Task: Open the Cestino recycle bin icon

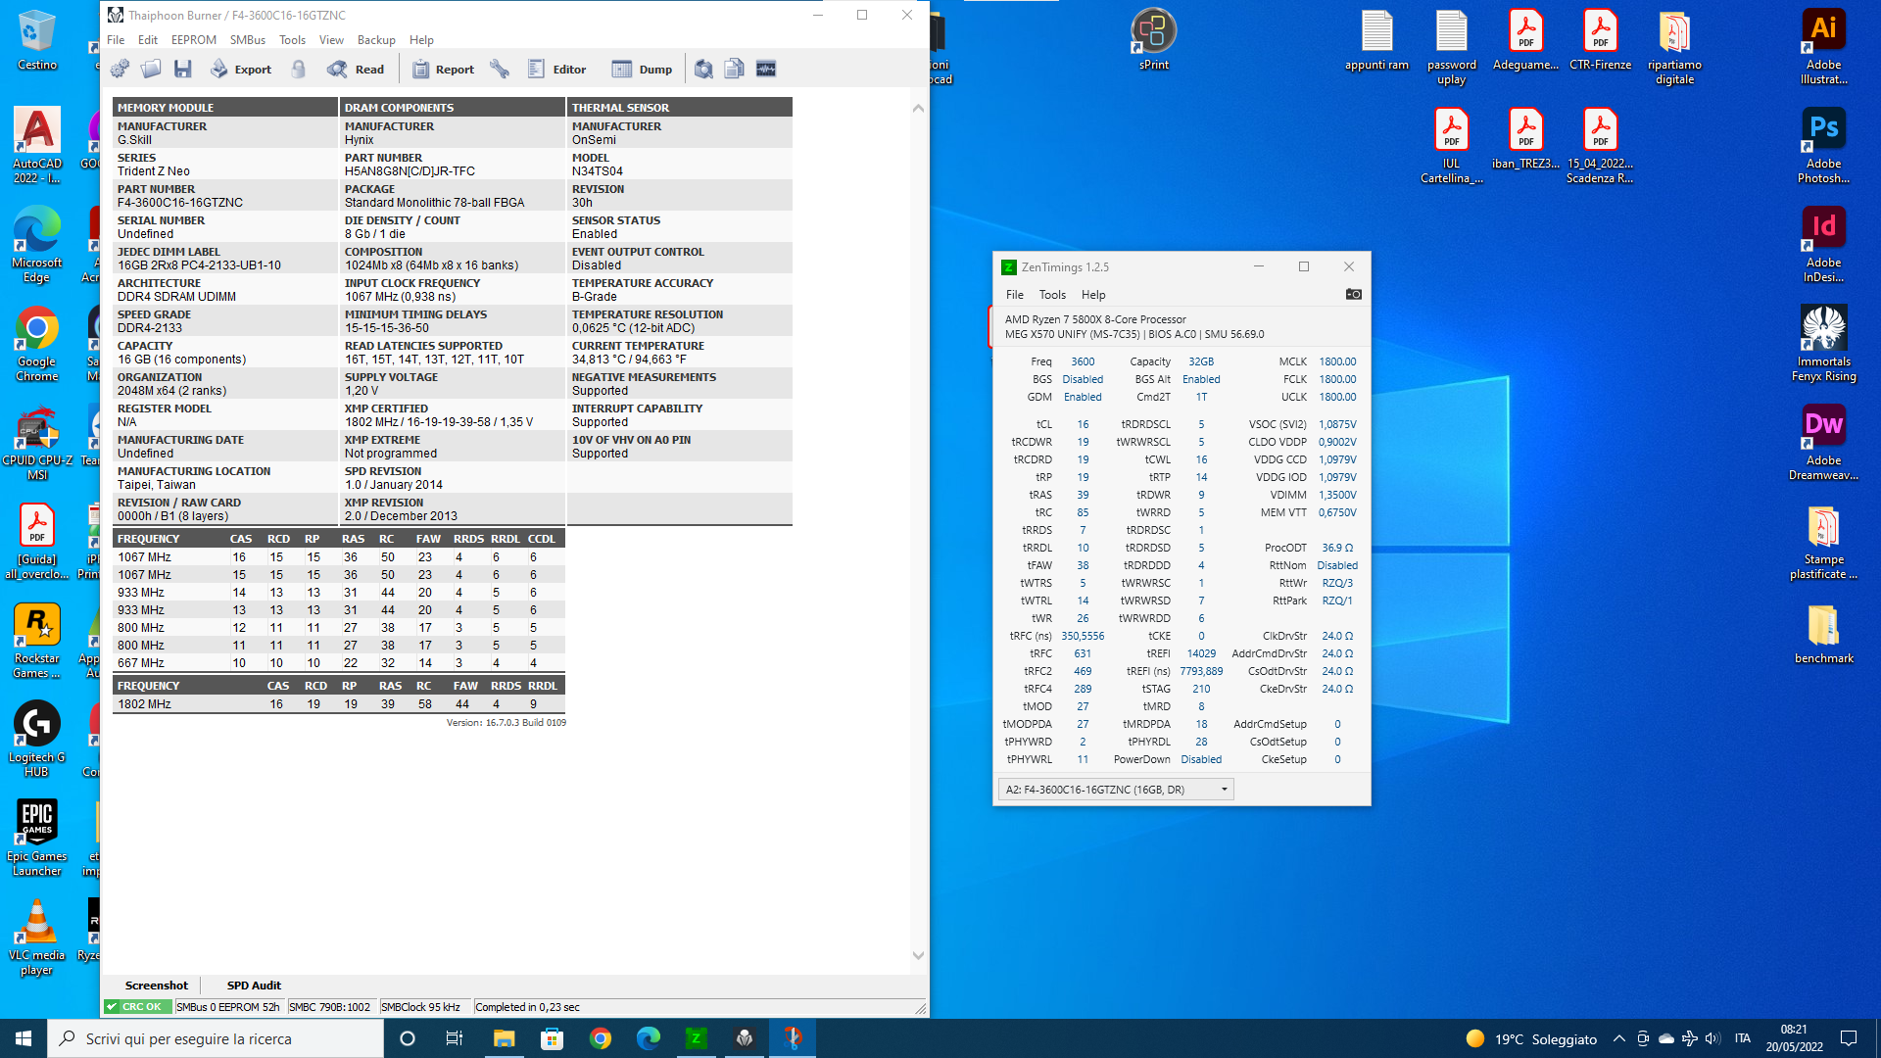Action: (x=37, y=41)
